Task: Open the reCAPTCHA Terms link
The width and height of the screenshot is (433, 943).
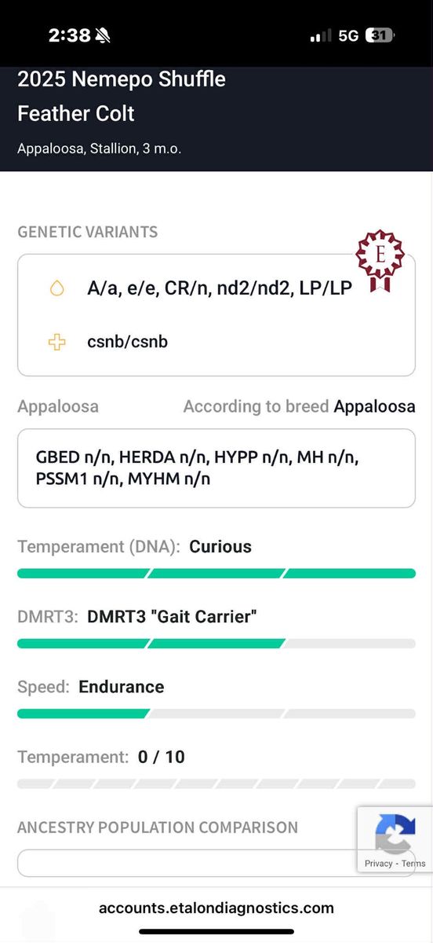Action: [413, 863]
